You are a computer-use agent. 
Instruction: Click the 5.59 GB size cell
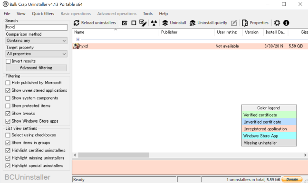click(x=296, y=46)
